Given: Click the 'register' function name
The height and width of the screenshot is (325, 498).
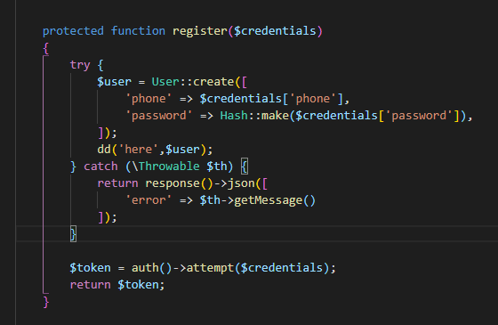Looking at the screenshot, I should point(200,31).
